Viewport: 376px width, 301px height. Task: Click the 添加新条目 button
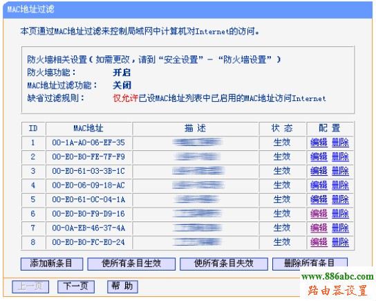(x=52, y=264)
